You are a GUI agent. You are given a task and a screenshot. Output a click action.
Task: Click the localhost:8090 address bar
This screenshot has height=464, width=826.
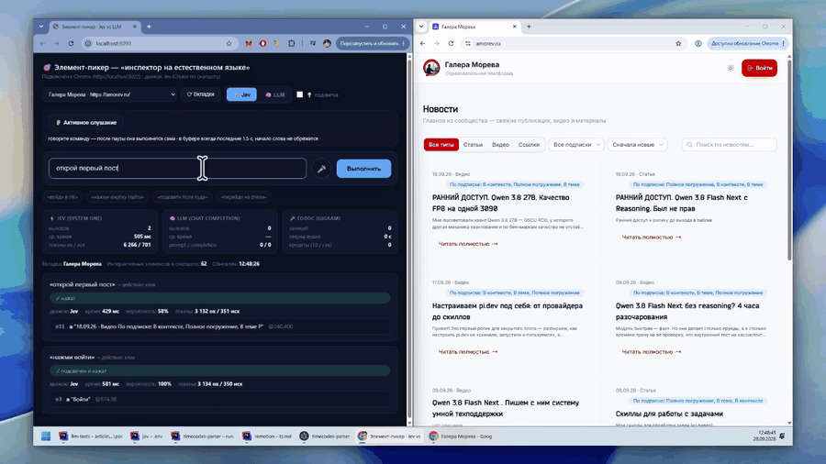(x=158, y=44)
